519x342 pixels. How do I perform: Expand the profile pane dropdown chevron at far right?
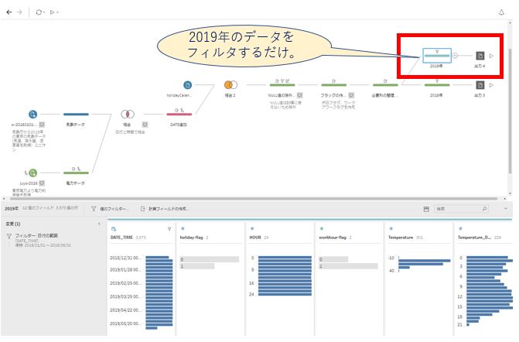[x=506, y=209]
